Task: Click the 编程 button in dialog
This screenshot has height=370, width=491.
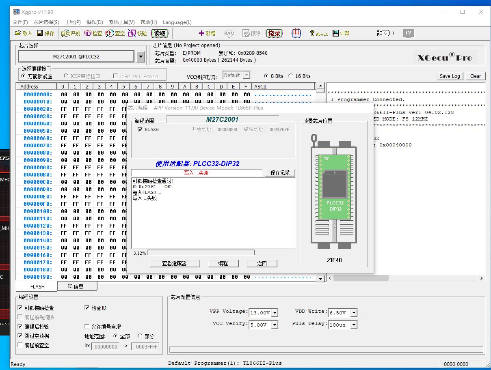Action: 223,263
